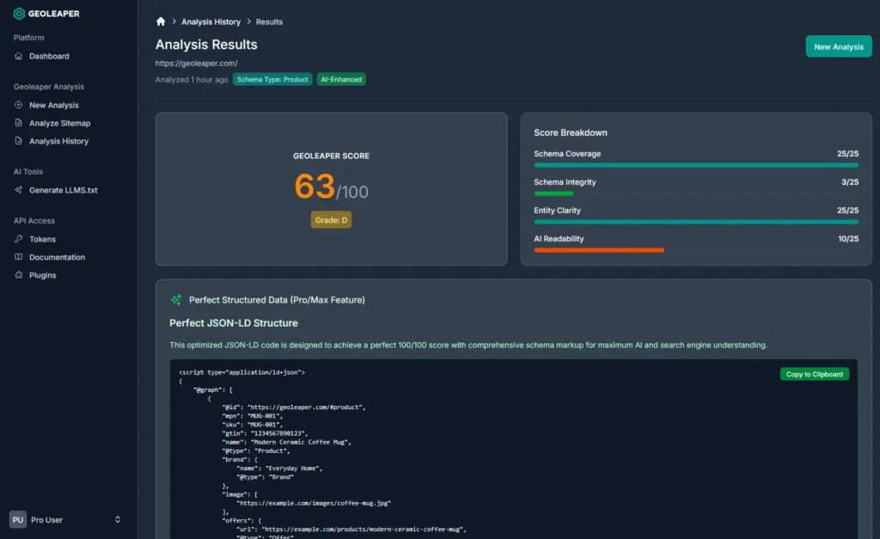Click the Tokens key icon
This screenshot has width=880, height=539.
(18, 239)
